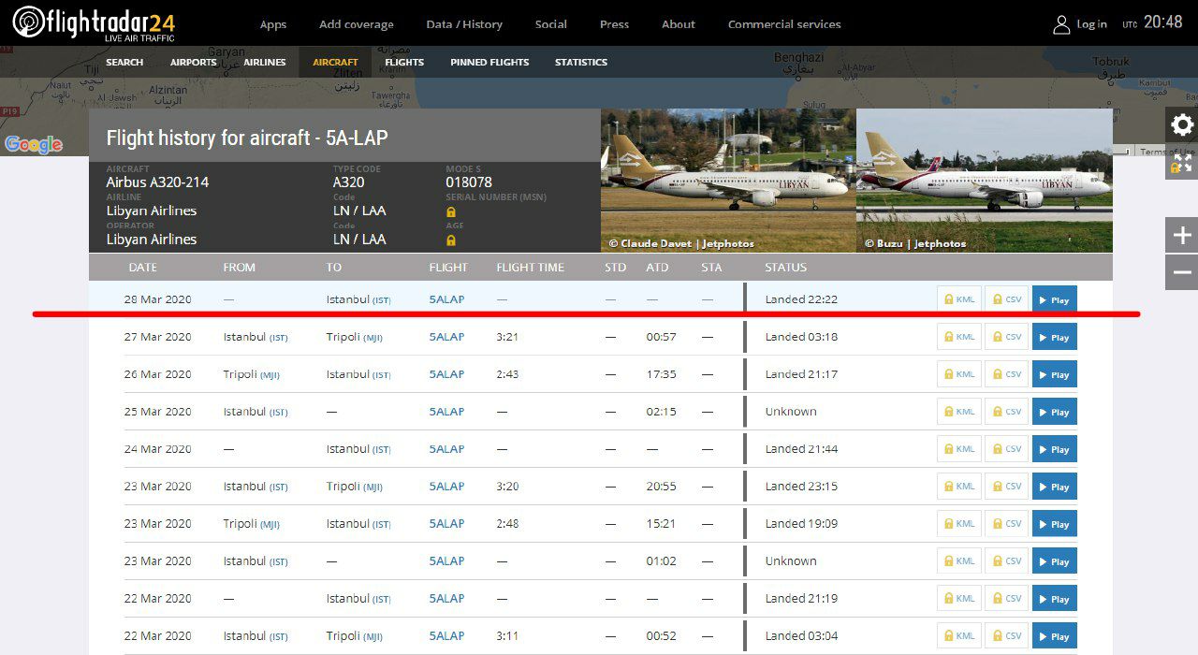This screenshot has height=655, width=1198.
Task: Play the 25 Mar 2020 flight
Action: pyautogui.click(x=1055, y=412)
